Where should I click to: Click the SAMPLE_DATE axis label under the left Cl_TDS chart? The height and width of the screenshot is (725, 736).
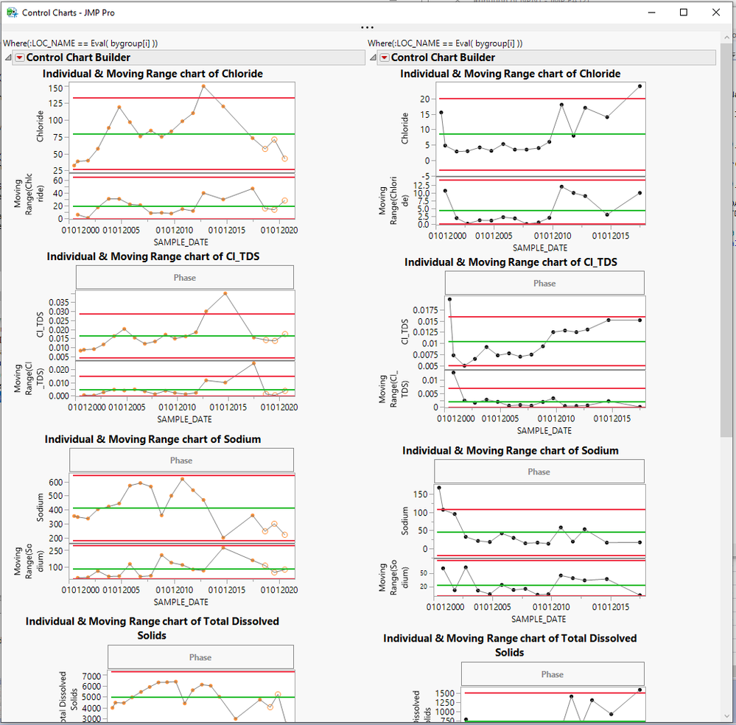pos(184,419)
